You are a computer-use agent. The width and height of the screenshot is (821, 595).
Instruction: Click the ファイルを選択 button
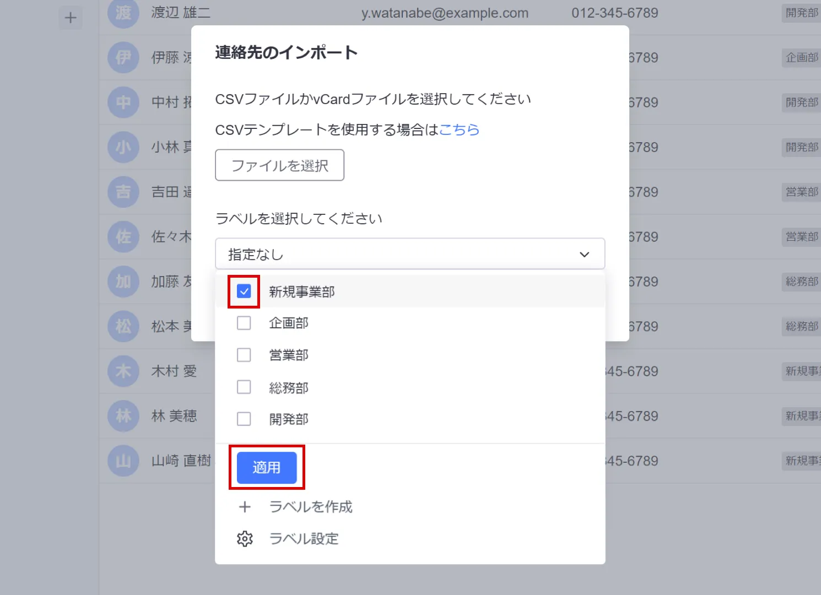click(279, 165)
